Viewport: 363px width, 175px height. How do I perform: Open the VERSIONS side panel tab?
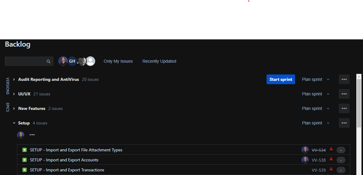(7, 86)
